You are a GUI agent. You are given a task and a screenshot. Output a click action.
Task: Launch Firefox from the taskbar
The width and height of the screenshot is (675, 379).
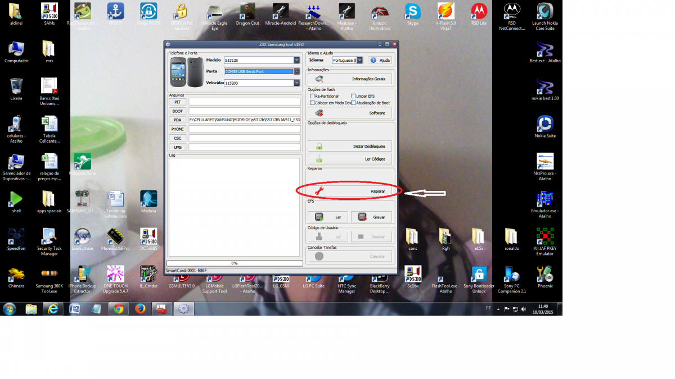click(x=140, y=309)
